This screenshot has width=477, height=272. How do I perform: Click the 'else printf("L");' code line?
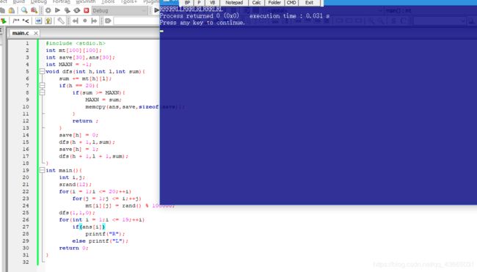(x=101, y=241)
